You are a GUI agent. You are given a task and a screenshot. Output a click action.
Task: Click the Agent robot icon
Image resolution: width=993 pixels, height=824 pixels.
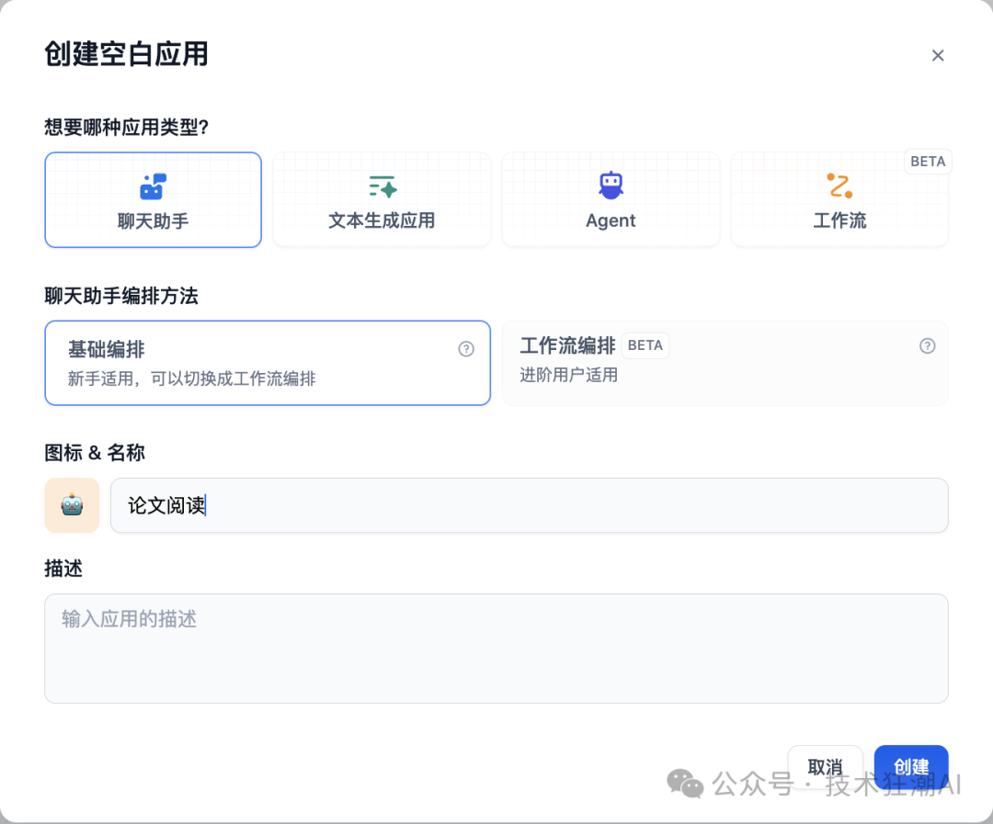point(611,186)
